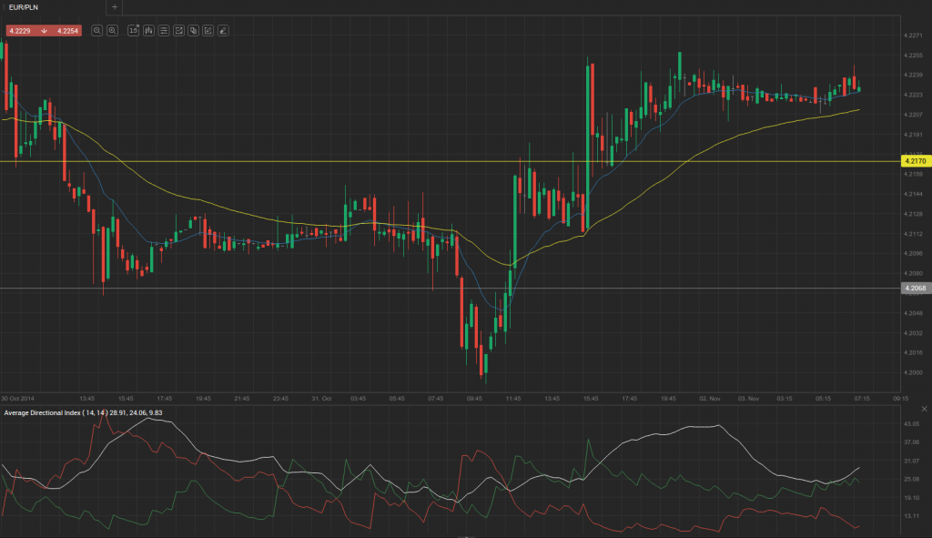Select the zoom-in magnifier tool
Screen dimensions: 932x538
pos(96,30)
